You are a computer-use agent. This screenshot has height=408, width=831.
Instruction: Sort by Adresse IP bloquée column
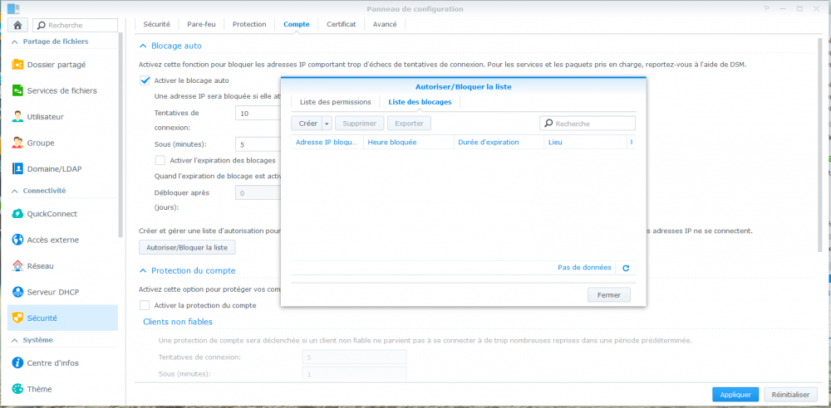point(327,143)
